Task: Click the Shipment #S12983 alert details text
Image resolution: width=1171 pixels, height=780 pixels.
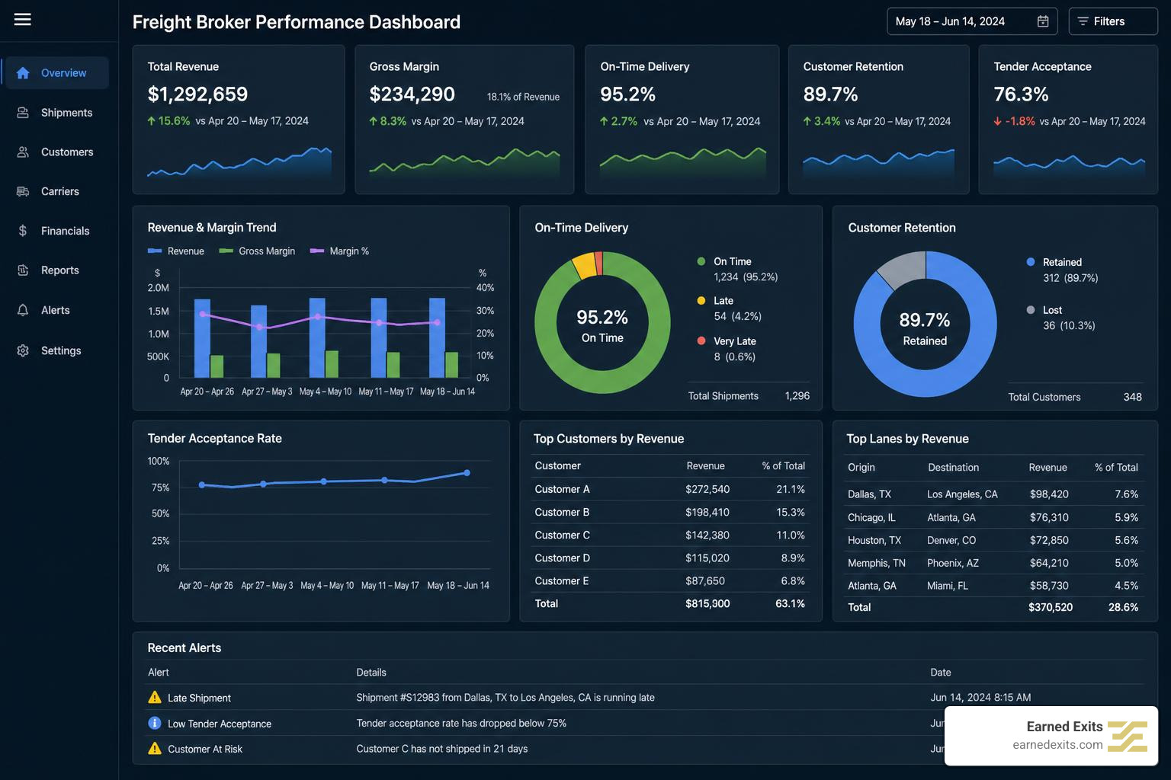Action: [x=505, y=697]
